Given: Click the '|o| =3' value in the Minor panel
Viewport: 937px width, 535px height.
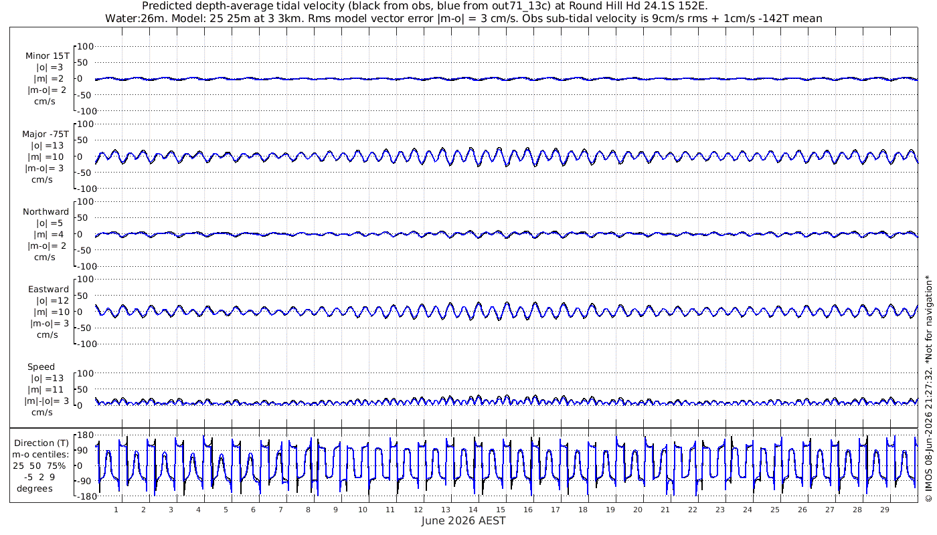Looking at the screenshot, I should (x=50, y=67).
